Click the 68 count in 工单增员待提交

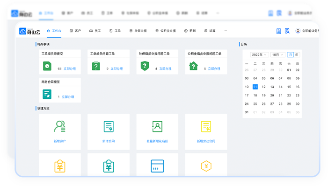59,69
